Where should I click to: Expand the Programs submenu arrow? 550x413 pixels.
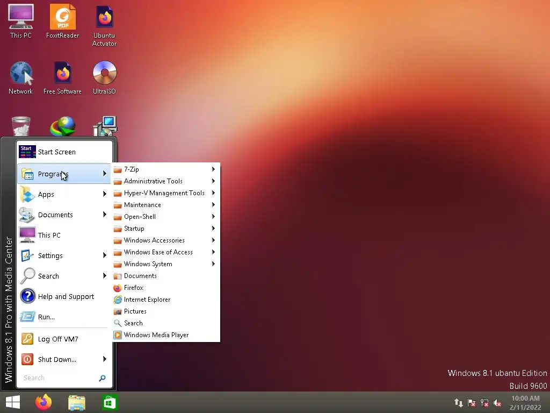pyautogui.click(x=105, y=174)
